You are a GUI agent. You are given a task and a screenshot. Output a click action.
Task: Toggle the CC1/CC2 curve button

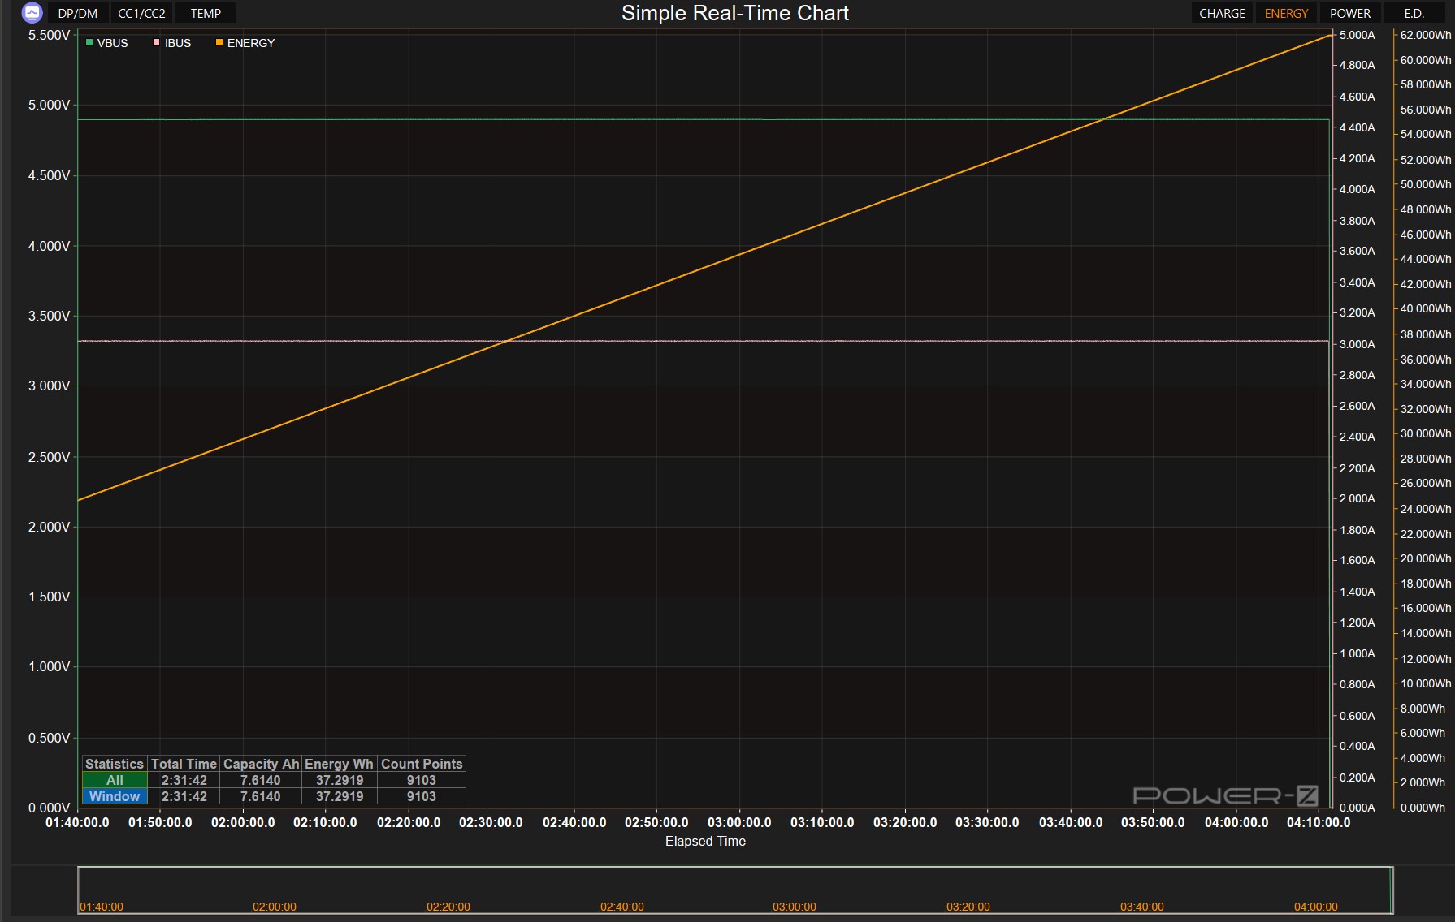[x=141, y=13]
